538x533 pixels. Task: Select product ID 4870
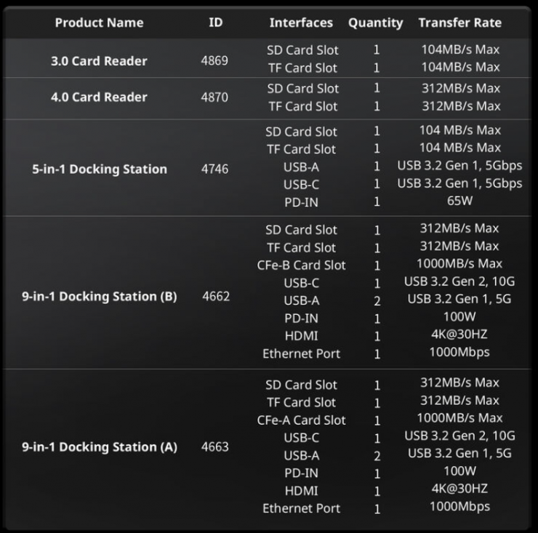[x=214, y=97]
